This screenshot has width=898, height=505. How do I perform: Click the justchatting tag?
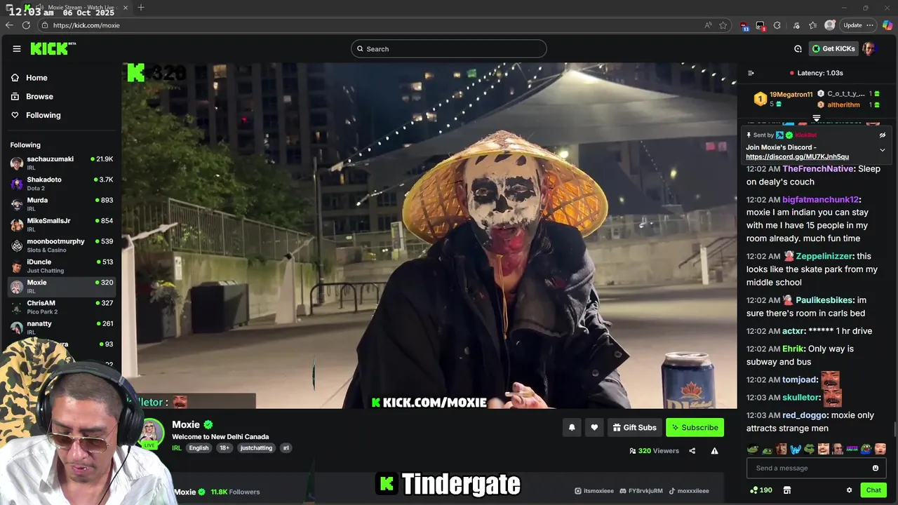[x=256, y=448]
